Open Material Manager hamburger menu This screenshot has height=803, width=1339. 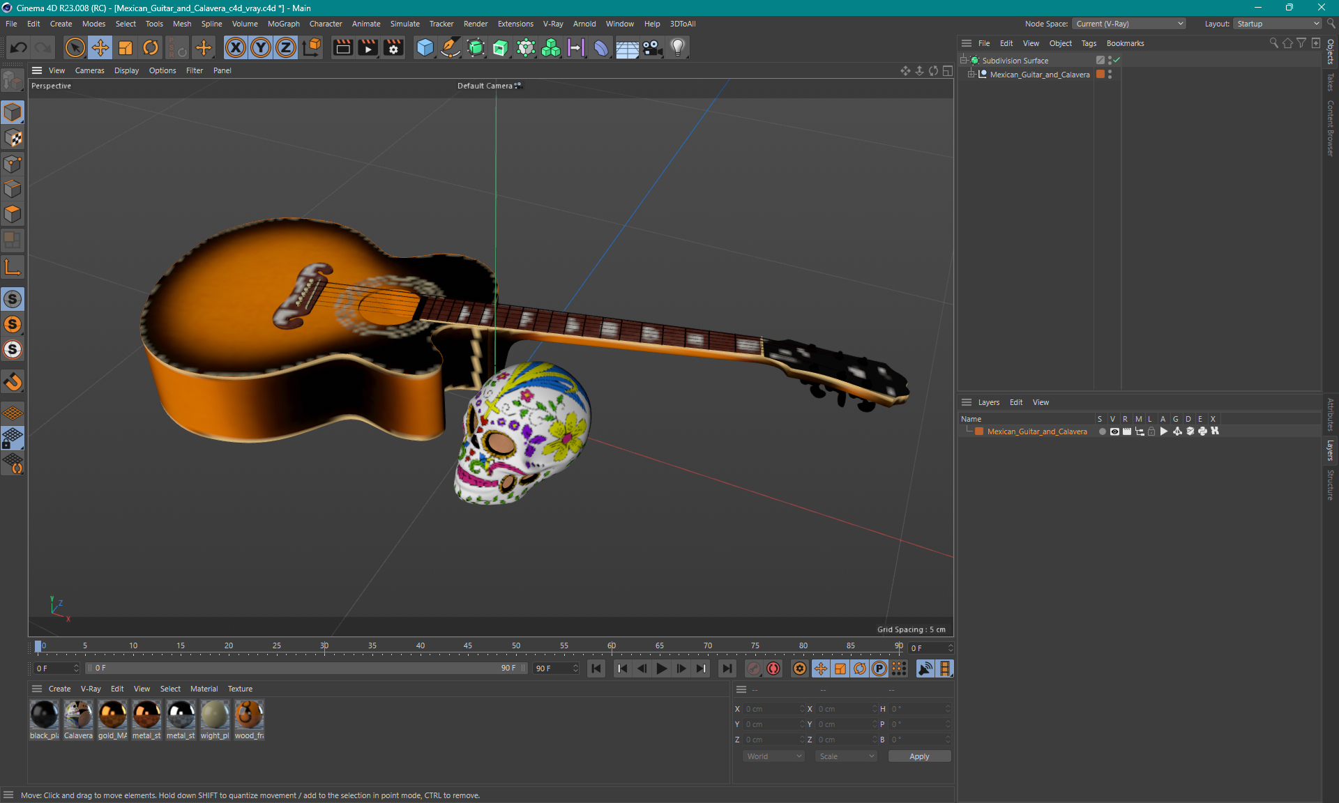(37, 689)
